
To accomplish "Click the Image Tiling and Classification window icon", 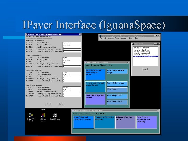I will 85,62.
